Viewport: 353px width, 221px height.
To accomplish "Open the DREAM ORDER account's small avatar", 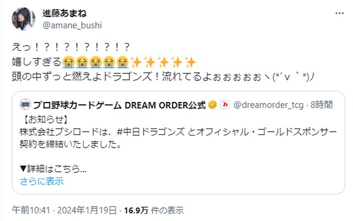I will coord(25,105).
